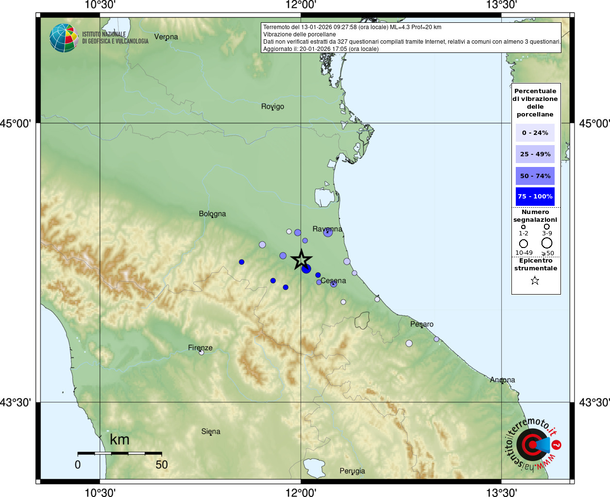This screenshot has height=497, width=610.
Task: Click the Rovigo city label
Action: tap(272, 107)
